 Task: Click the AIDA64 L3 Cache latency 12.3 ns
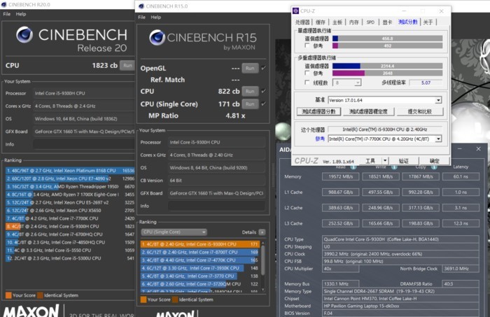(461, 223)
